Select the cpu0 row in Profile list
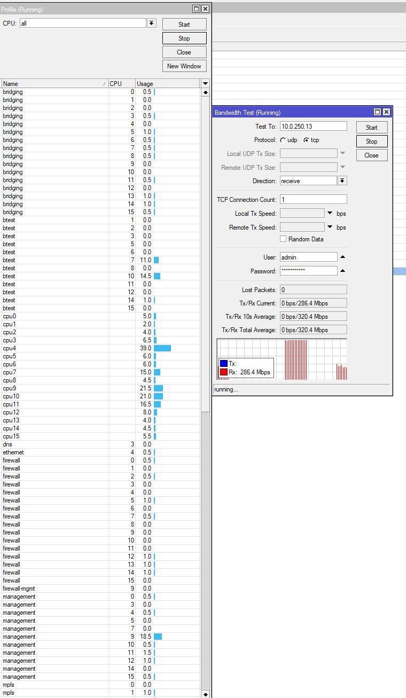The height and width of the screenshot is (698, 406). pos(101,316)
